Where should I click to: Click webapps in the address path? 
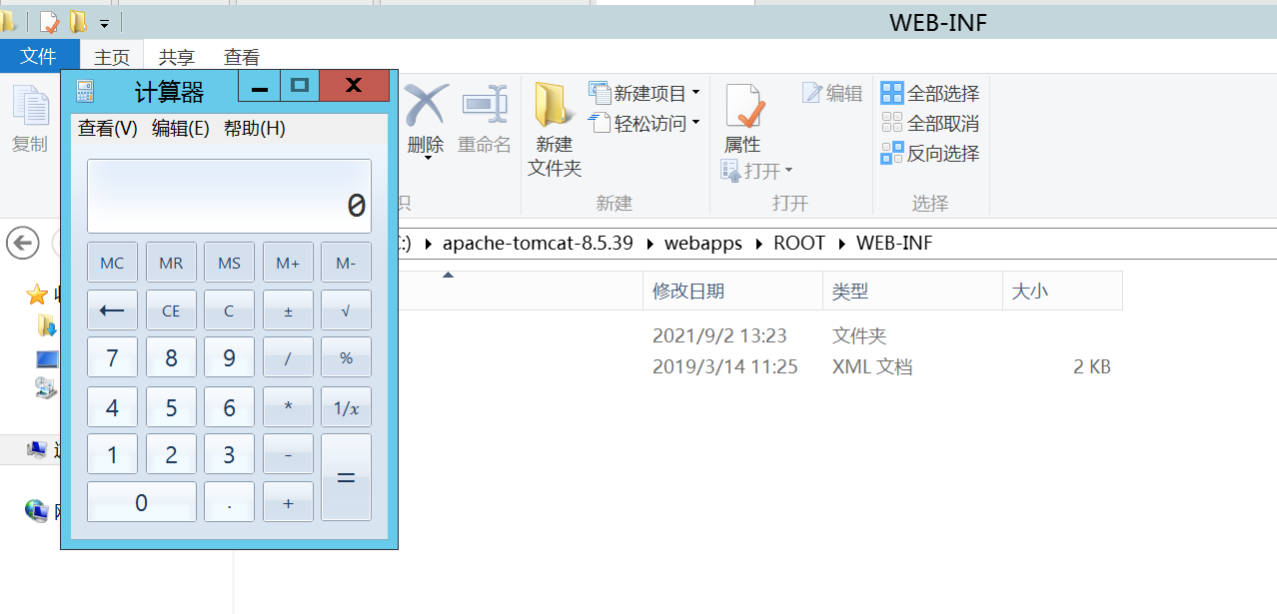pyautogui.click(x=703, y=244)
